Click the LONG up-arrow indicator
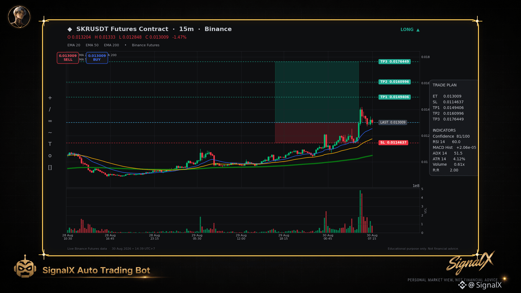 [410, 30]
